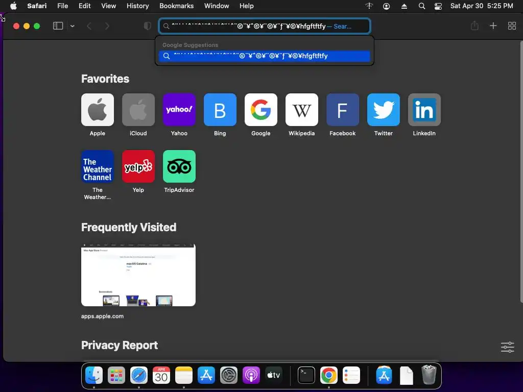Open Podcasts from the dock
This screenshot has width=523, height=392.
tap(251, 375)
